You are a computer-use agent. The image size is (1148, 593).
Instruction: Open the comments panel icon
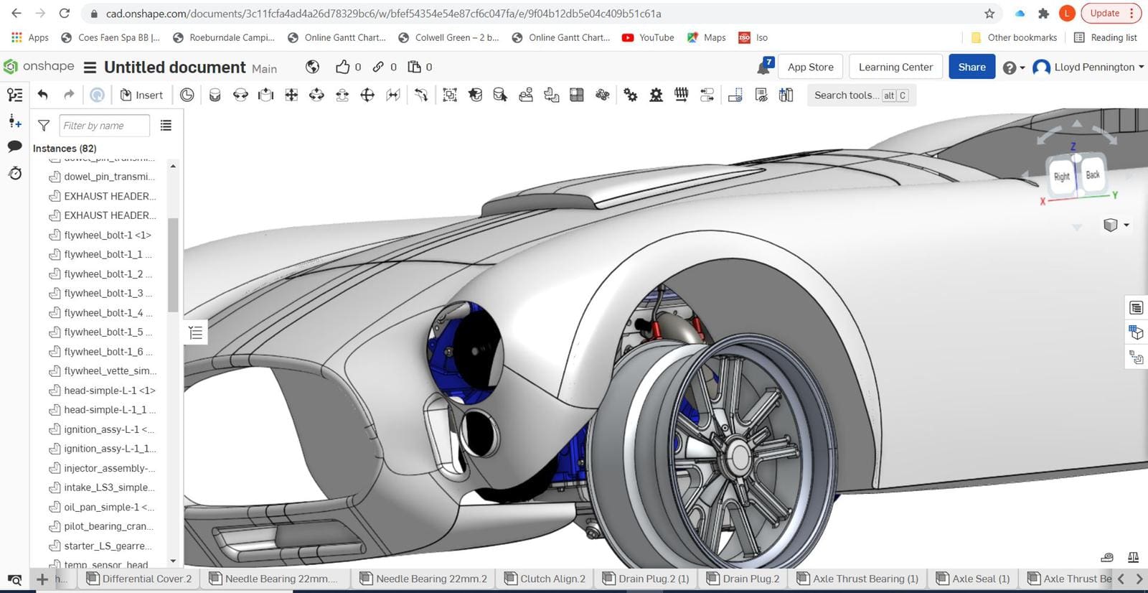(14, 146)
